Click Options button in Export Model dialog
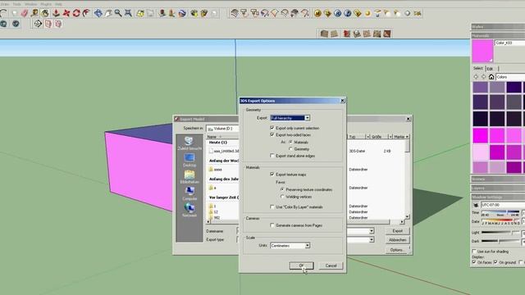Viewport: 525px width, 295px height. (397, 250)
